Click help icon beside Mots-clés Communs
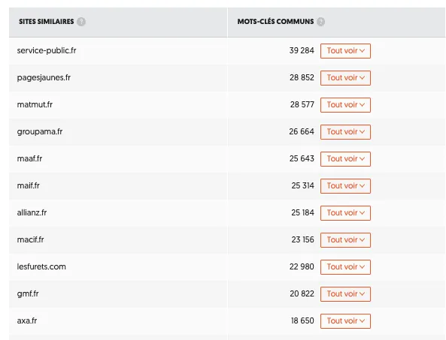 (321, 22)
